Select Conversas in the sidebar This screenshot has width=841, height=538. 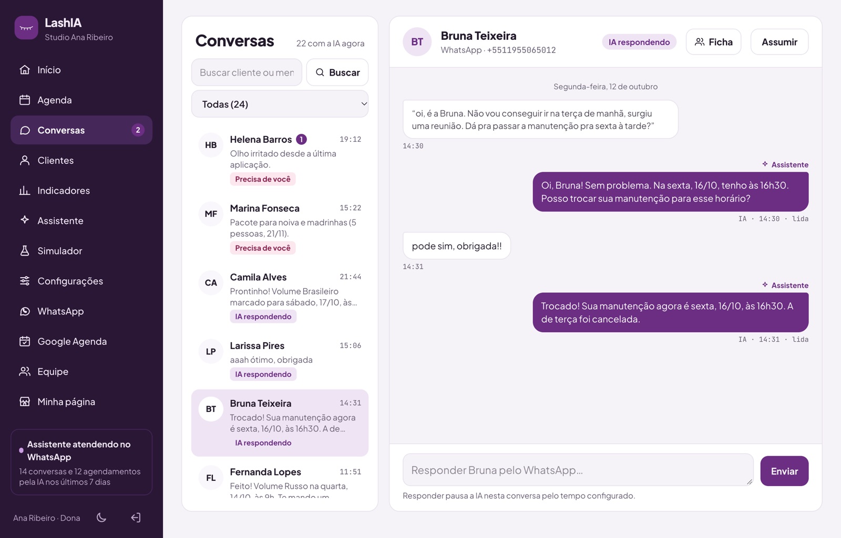click(x=81, y=130)
